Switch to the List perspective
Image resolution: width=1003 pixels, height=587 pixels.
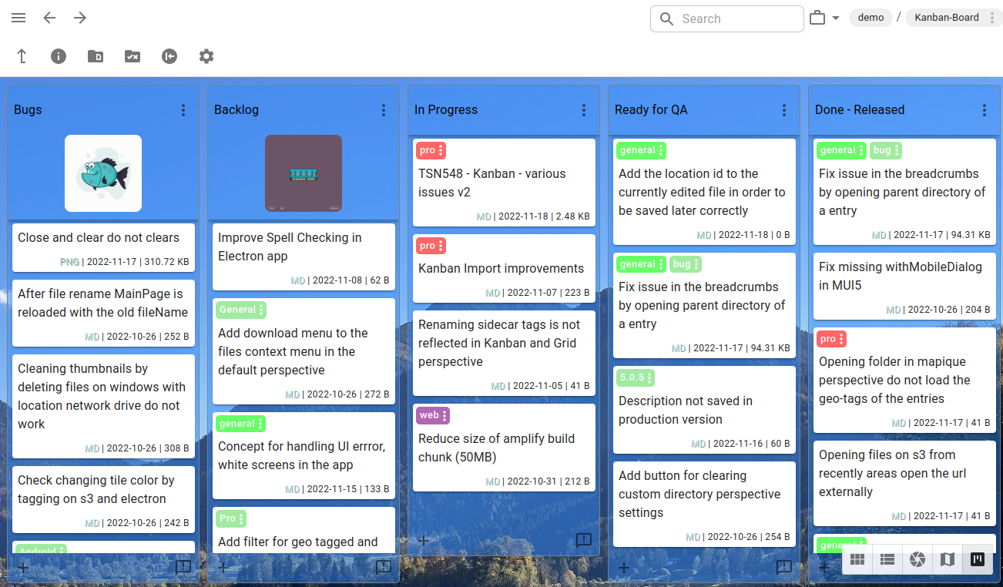coord(887,559)
